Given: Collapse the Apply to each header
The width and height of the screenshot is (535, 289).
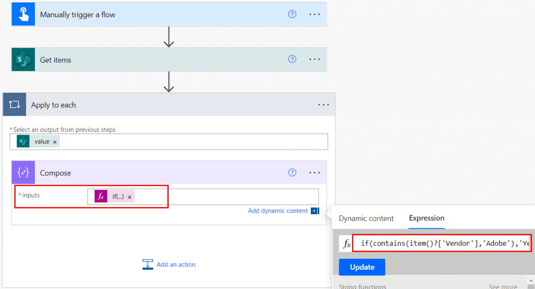Looking at the screenshot, I should pos(169,105).
